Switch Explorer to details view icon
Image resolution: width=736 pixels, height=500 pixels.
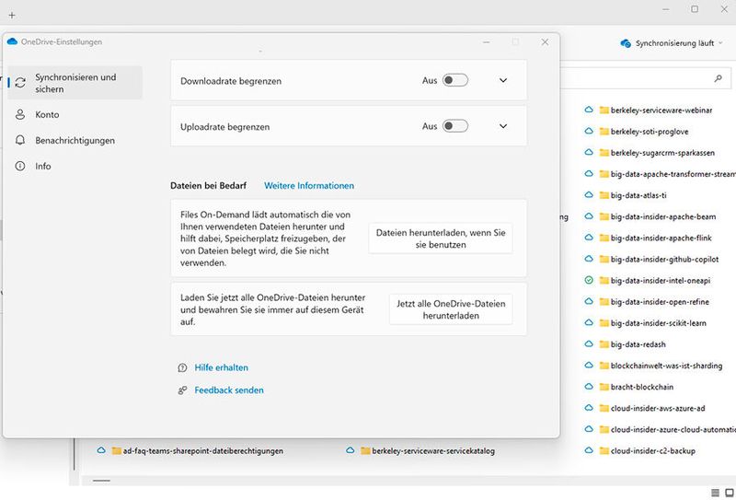point(715,493)
